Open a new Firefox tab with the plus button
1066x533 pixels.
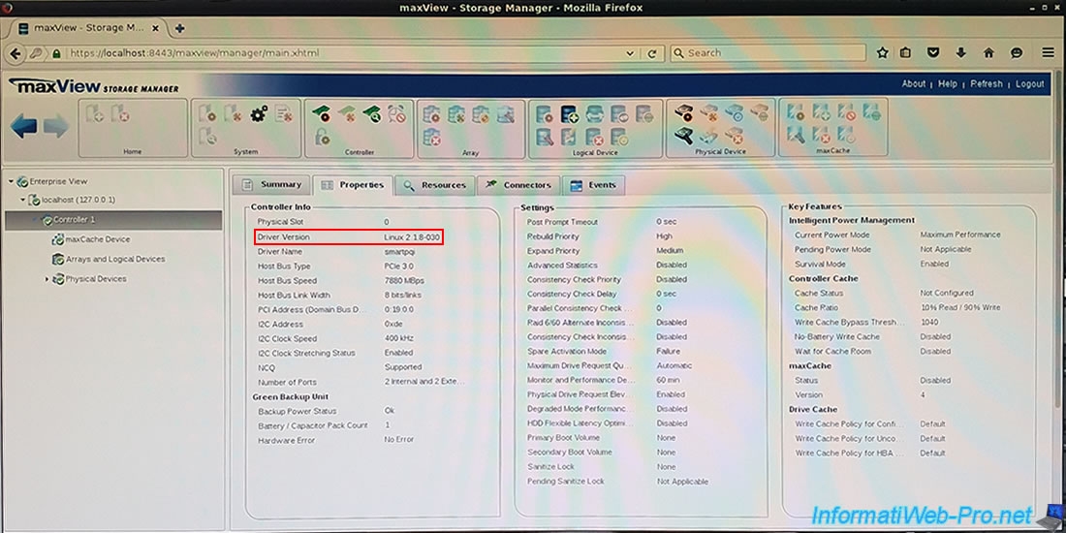click(x=179, y=28)
